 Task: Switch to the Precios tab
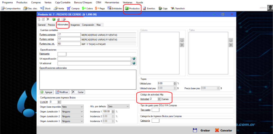(51, 25)
